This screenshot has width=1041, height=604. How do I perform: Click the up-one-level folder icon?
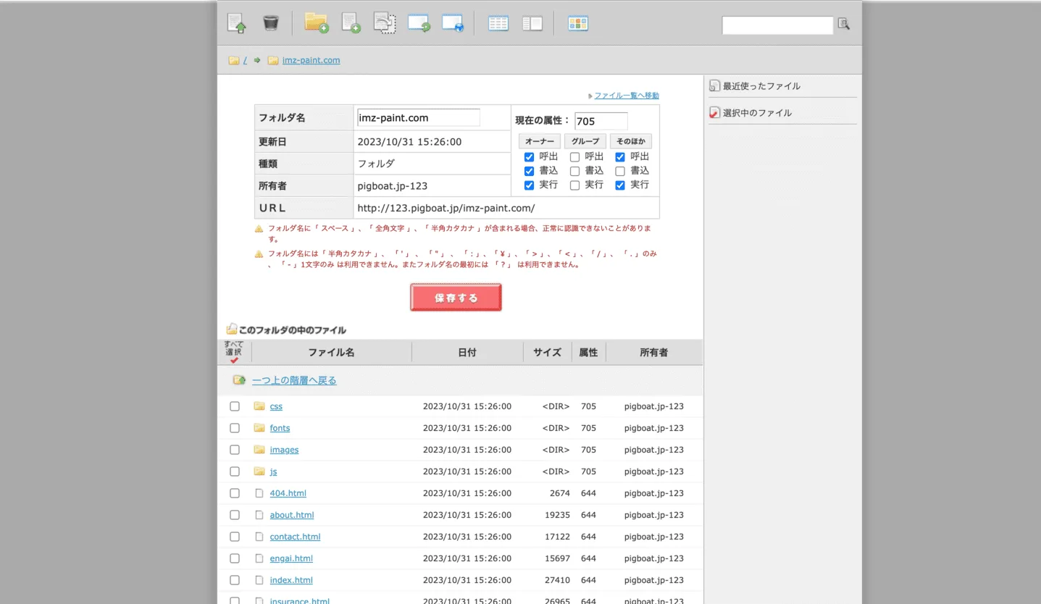coord(239,379)
